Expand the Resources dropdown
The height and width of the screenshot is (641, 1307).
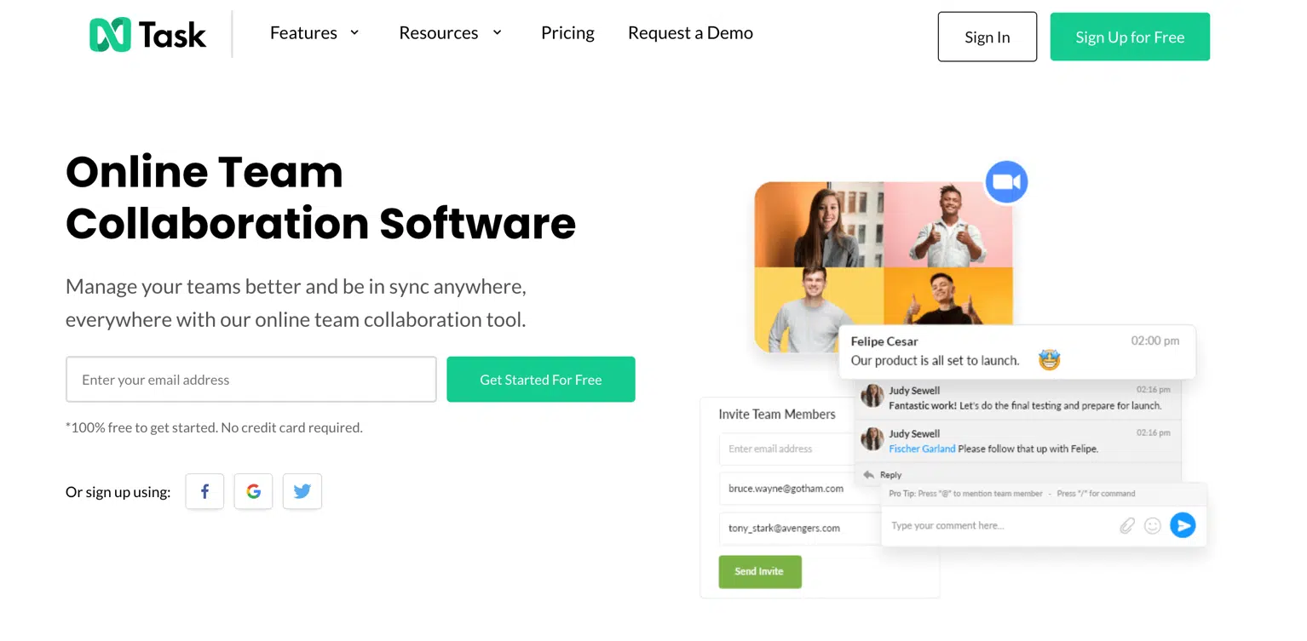tap(451, 33)
